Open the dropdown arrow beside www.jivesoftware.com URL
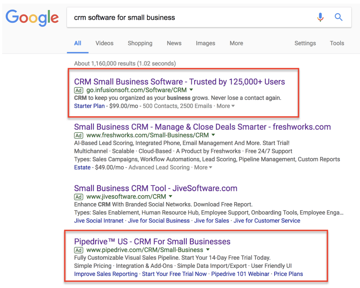This screenshot has width=360, height=288. click(x=171, y=196)
